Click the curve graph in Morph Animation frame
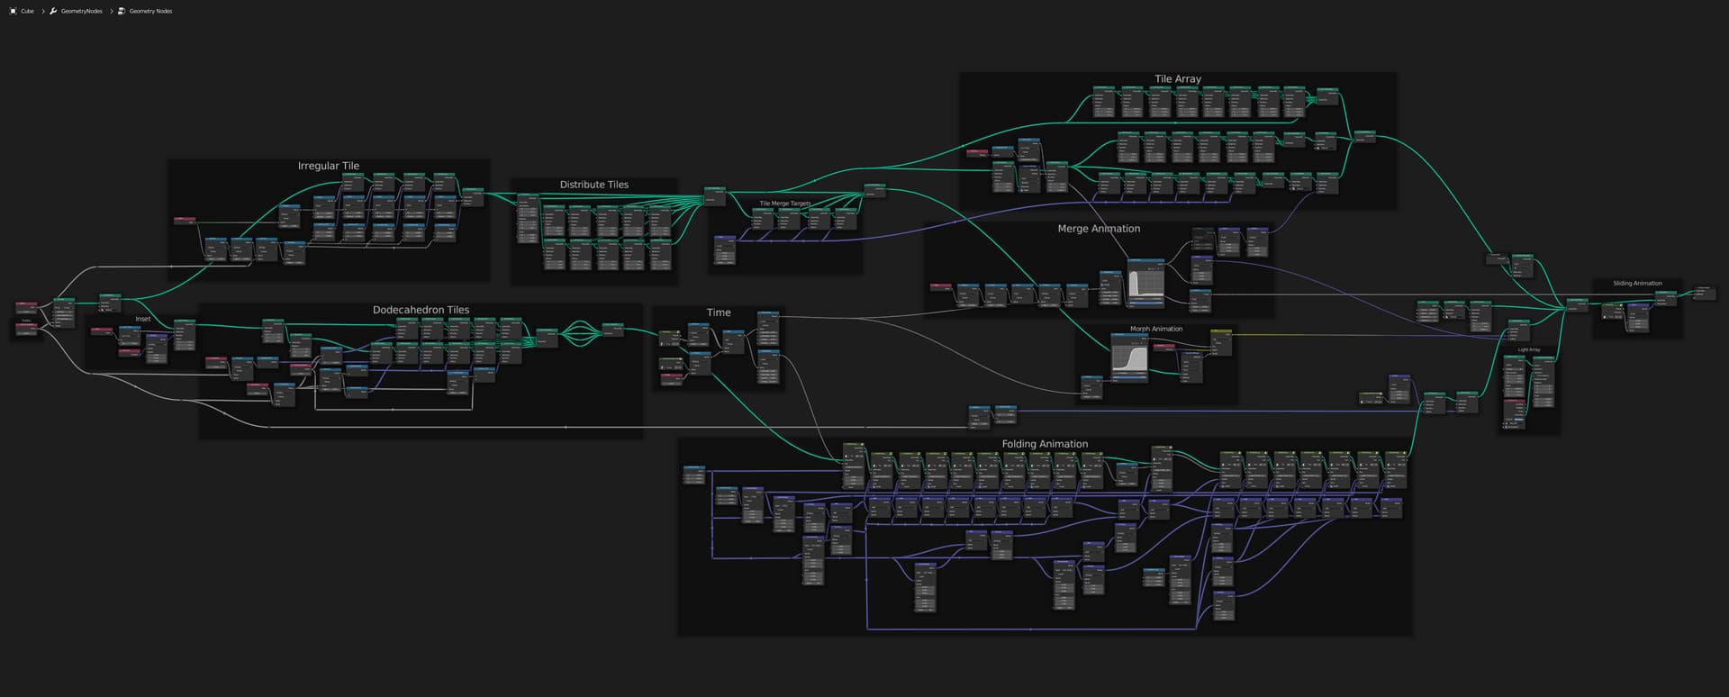Image resolution: width=1729 pixels, height=697 pixels. coord(1129,359)
